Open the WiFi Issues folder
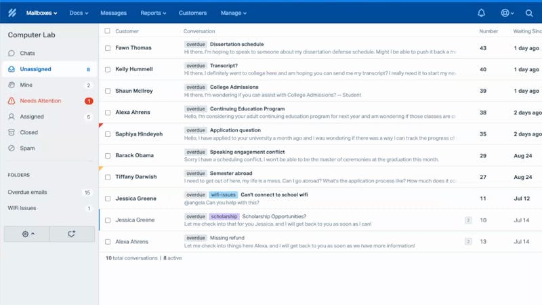 (22, 208)
